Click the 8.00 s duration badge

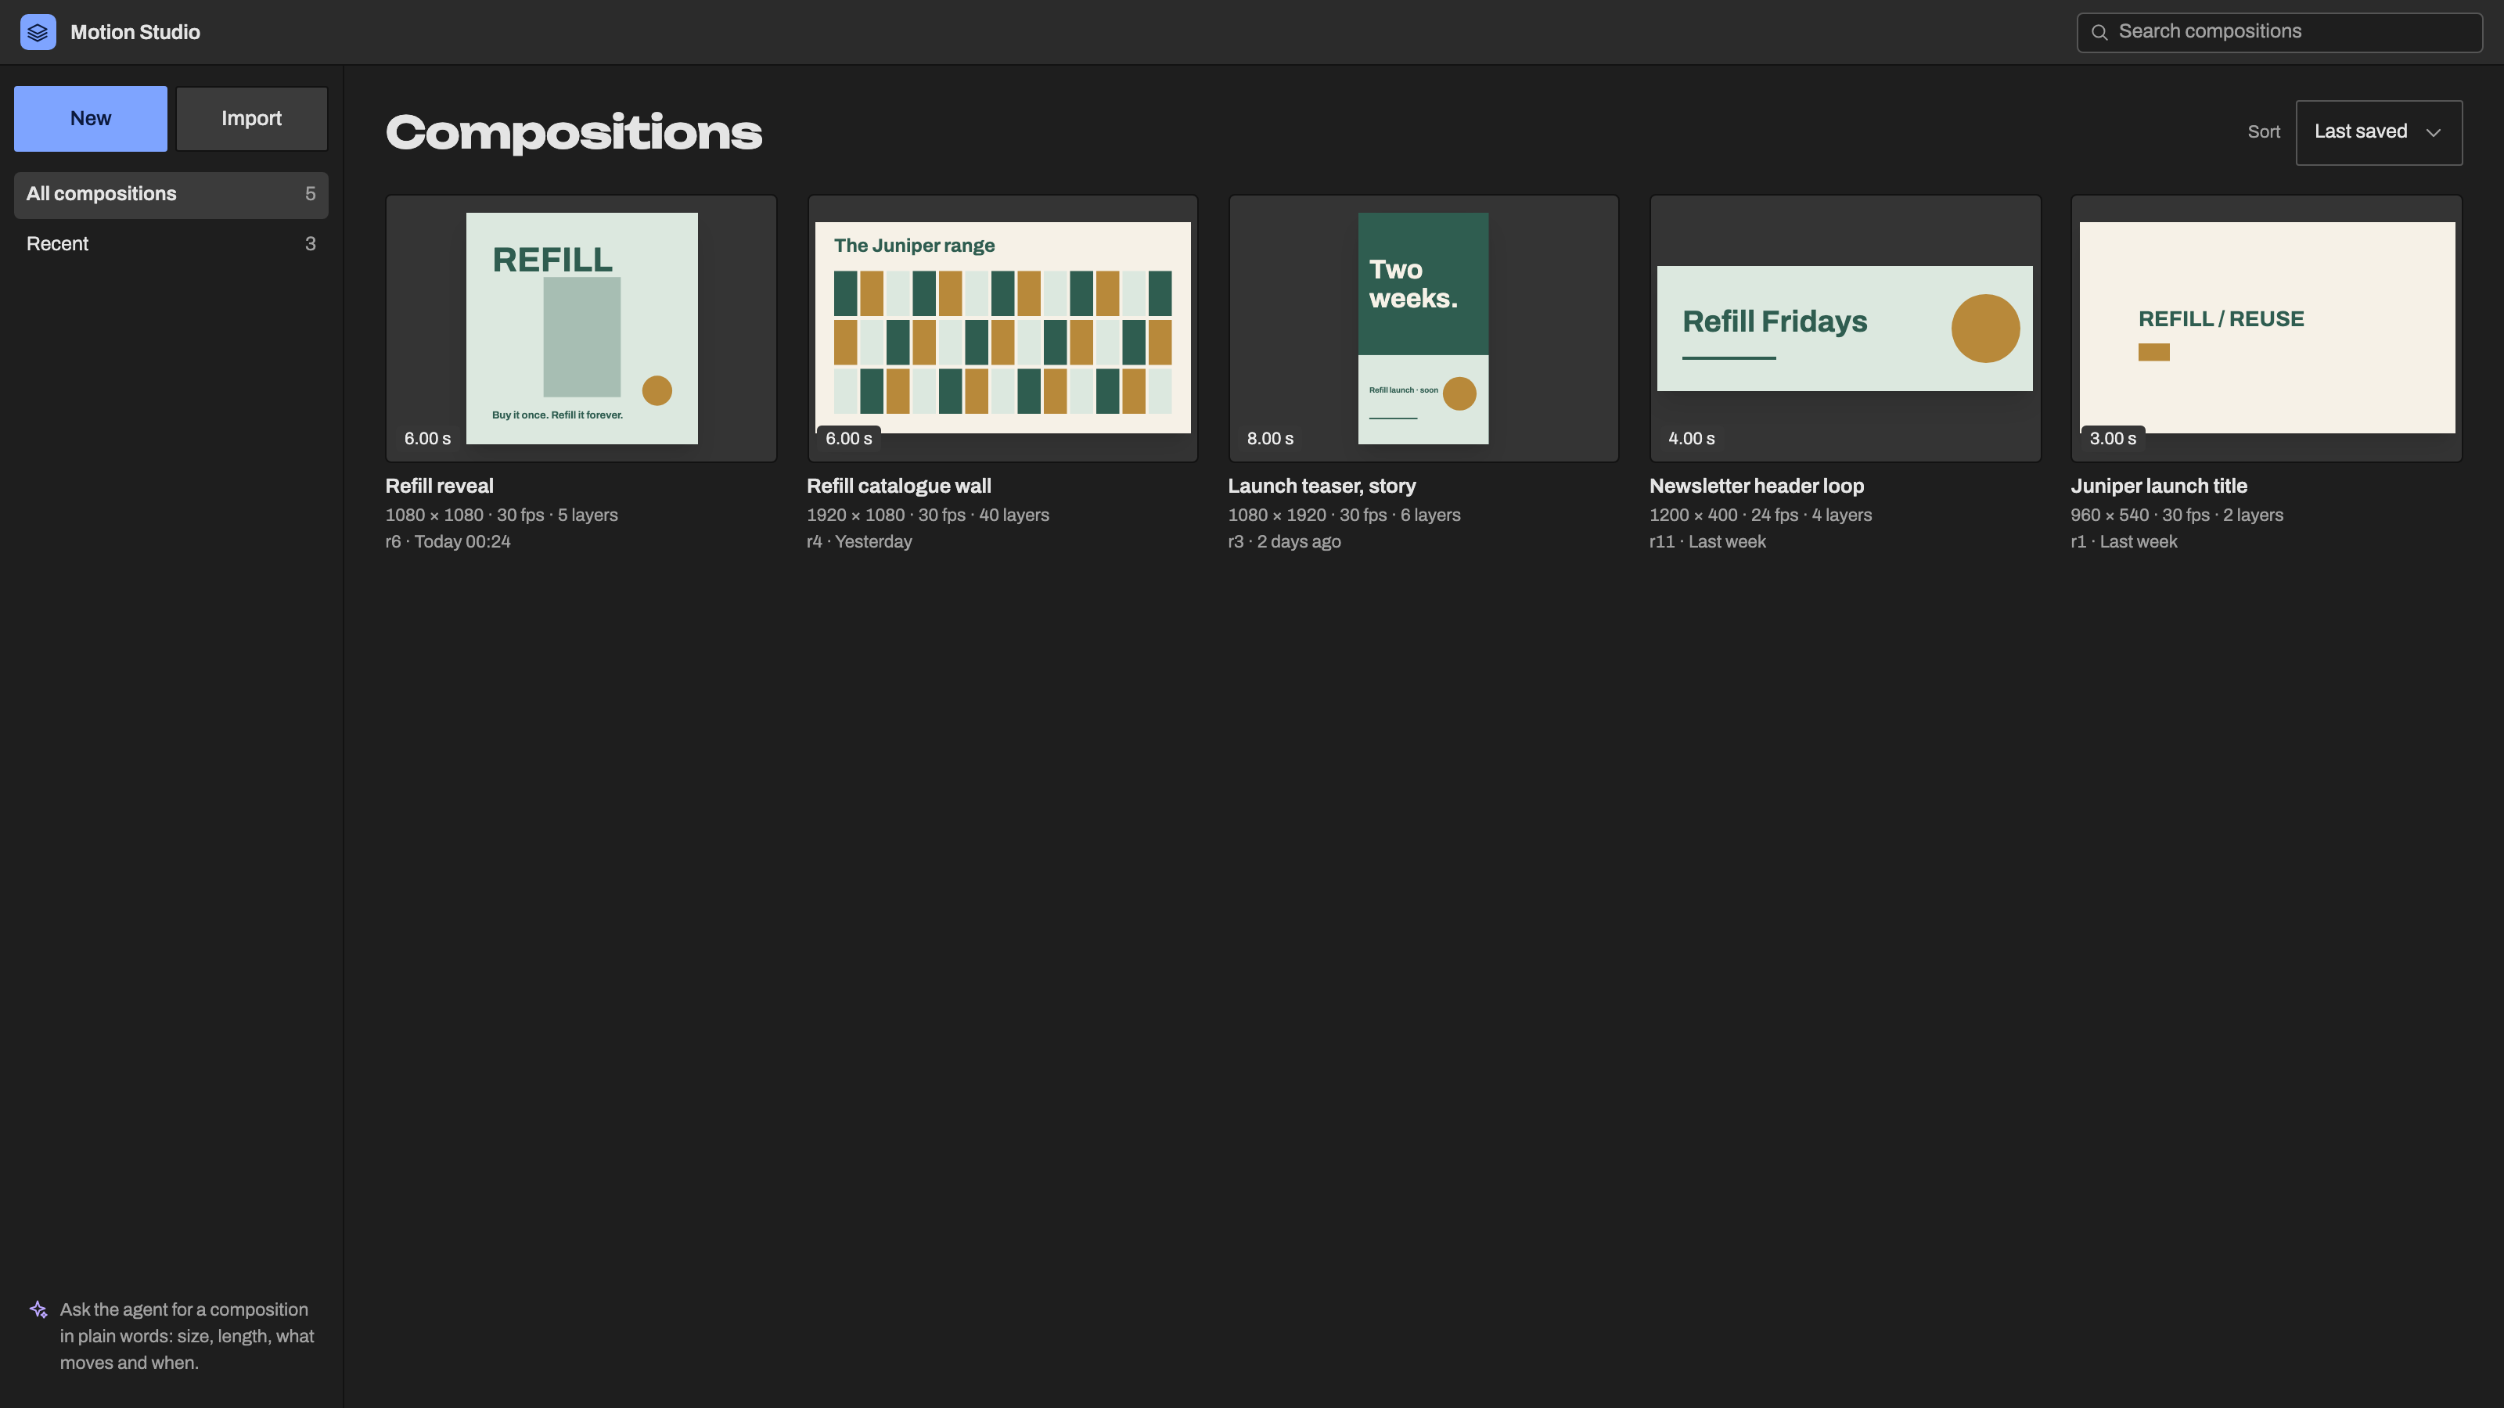1271,438
